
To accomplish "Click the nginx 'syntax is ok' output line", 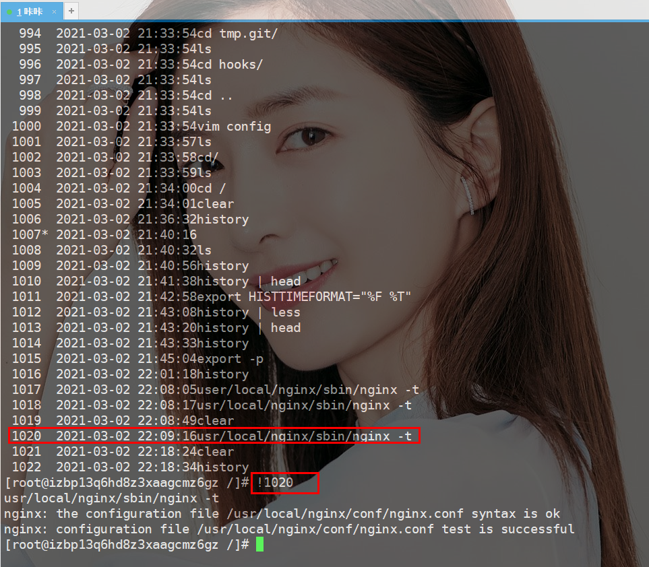I will [x=282, y=514].
